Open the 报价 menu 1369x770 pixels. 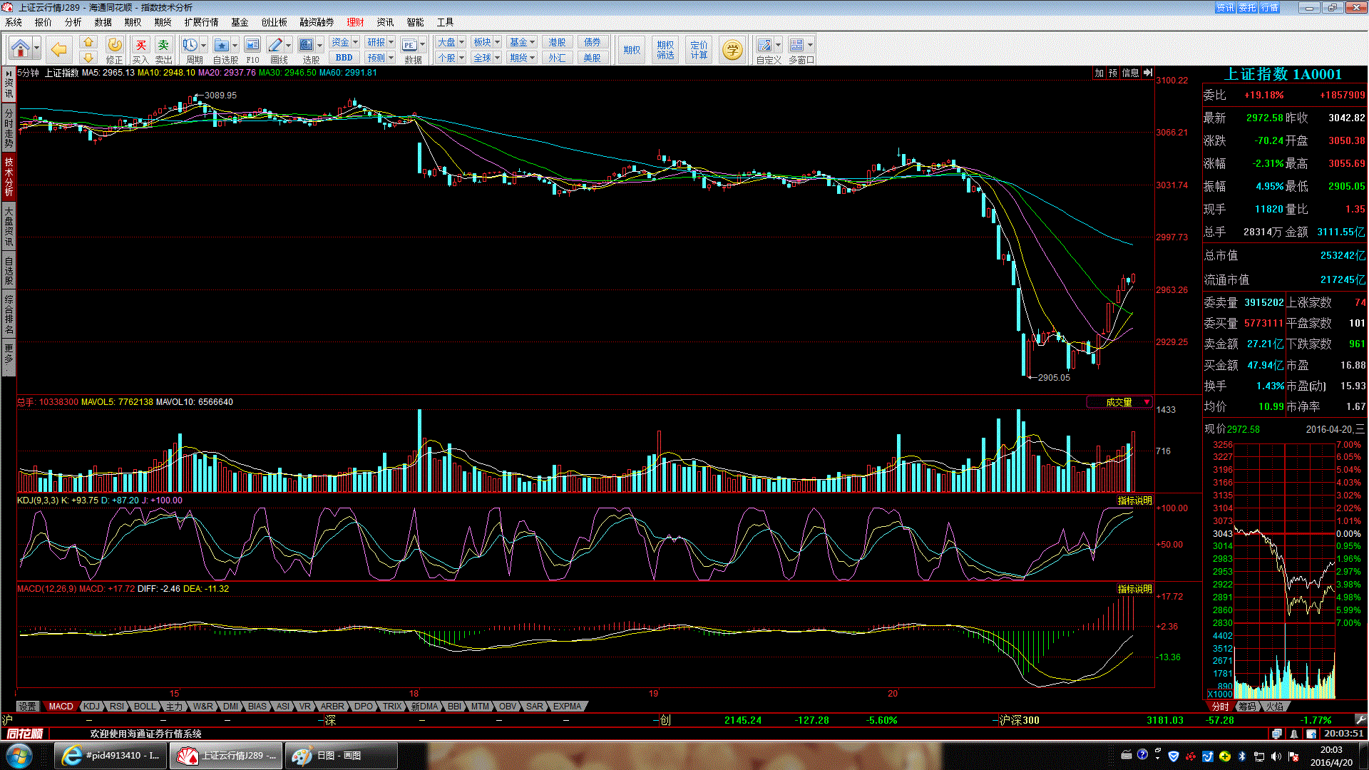(x=43, y=22)
